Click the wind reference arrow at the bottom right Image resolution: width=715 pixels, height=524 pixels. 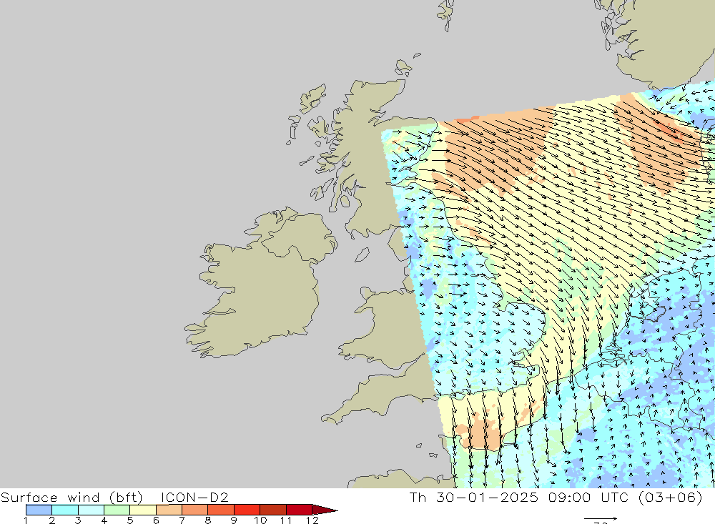click(601, 518)
